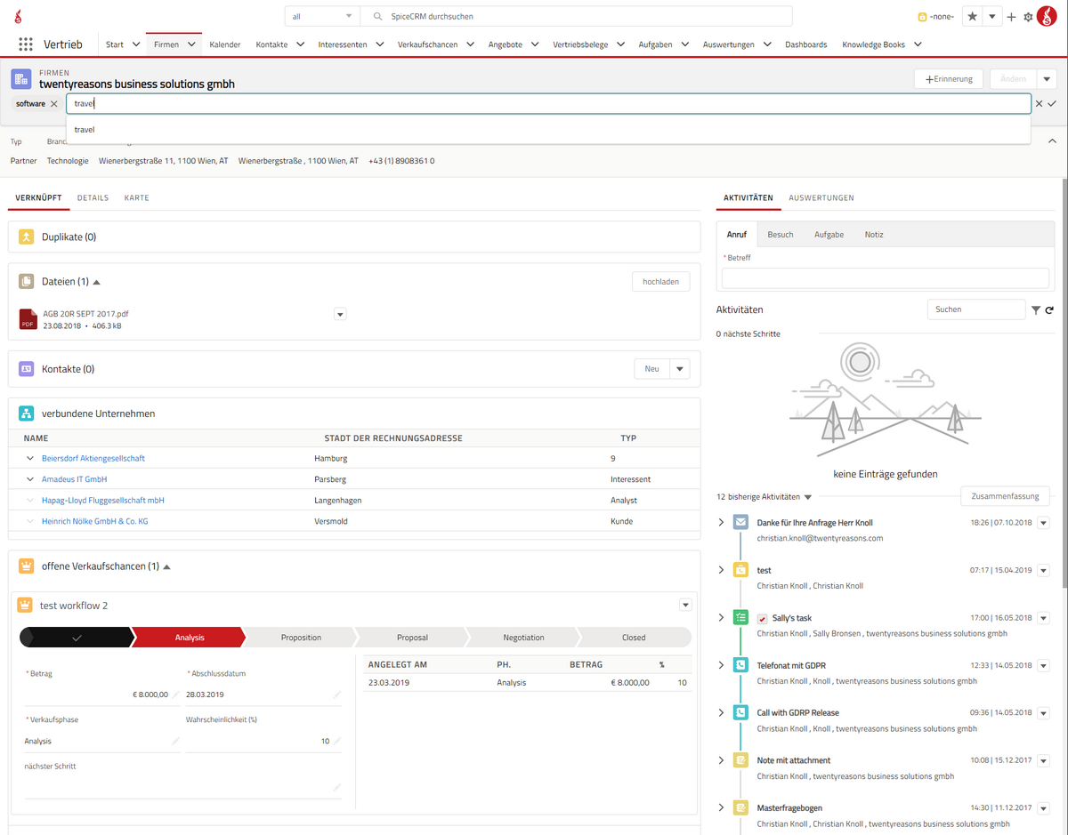Image resolution: width=1068 pixels, height=835 pixels.
Task: Switch to the KARTE tab
Action: [136, 198]
